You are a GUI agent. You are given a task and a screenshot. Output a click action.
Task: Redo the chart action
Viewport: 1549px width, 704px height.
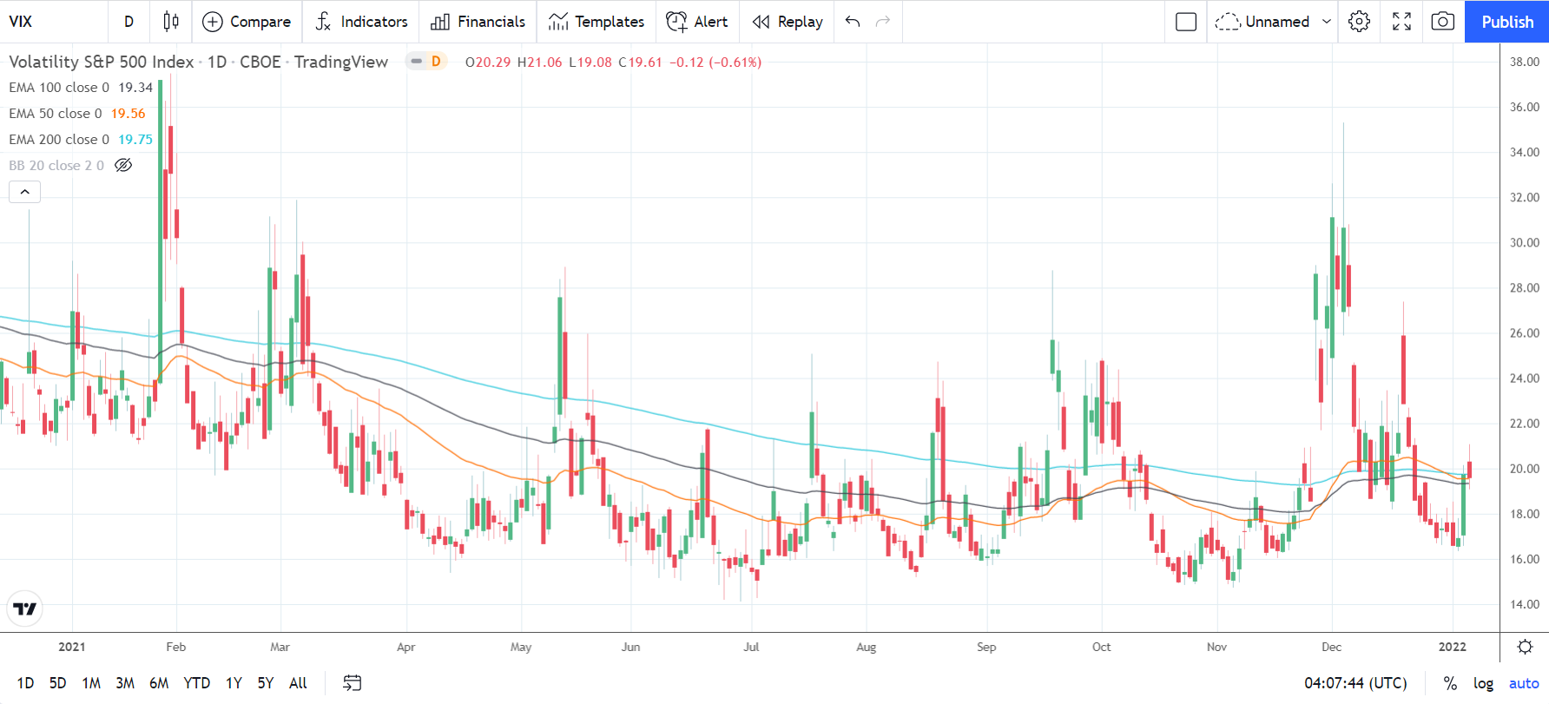[883, 22]
